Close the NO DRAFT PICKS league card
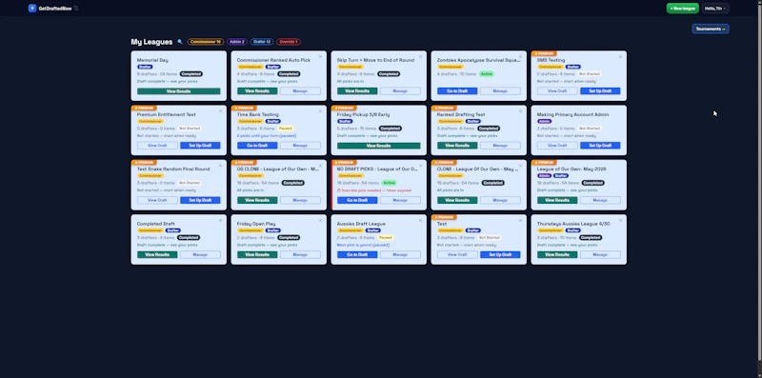The image size is (762, 378). click(x=420, y=166)
